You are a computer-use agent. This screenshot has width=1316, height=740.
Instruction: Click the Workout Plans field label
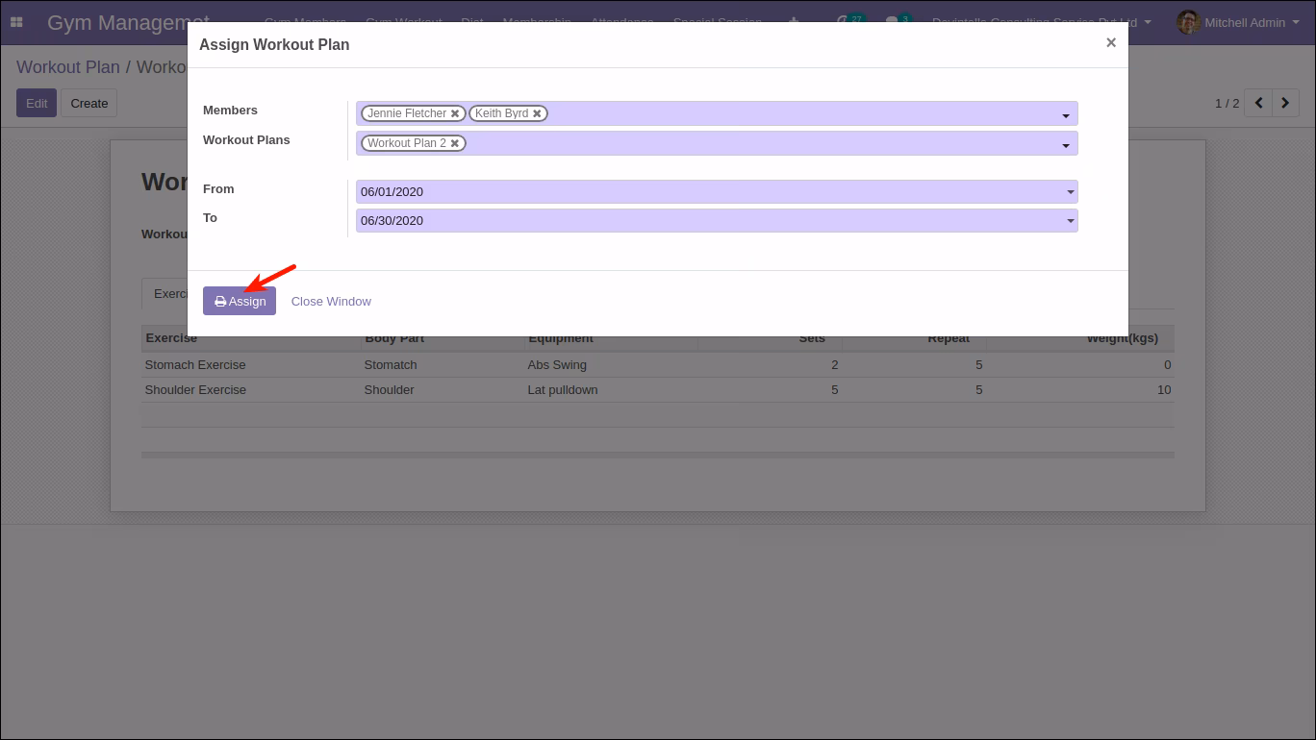(246, 140)
